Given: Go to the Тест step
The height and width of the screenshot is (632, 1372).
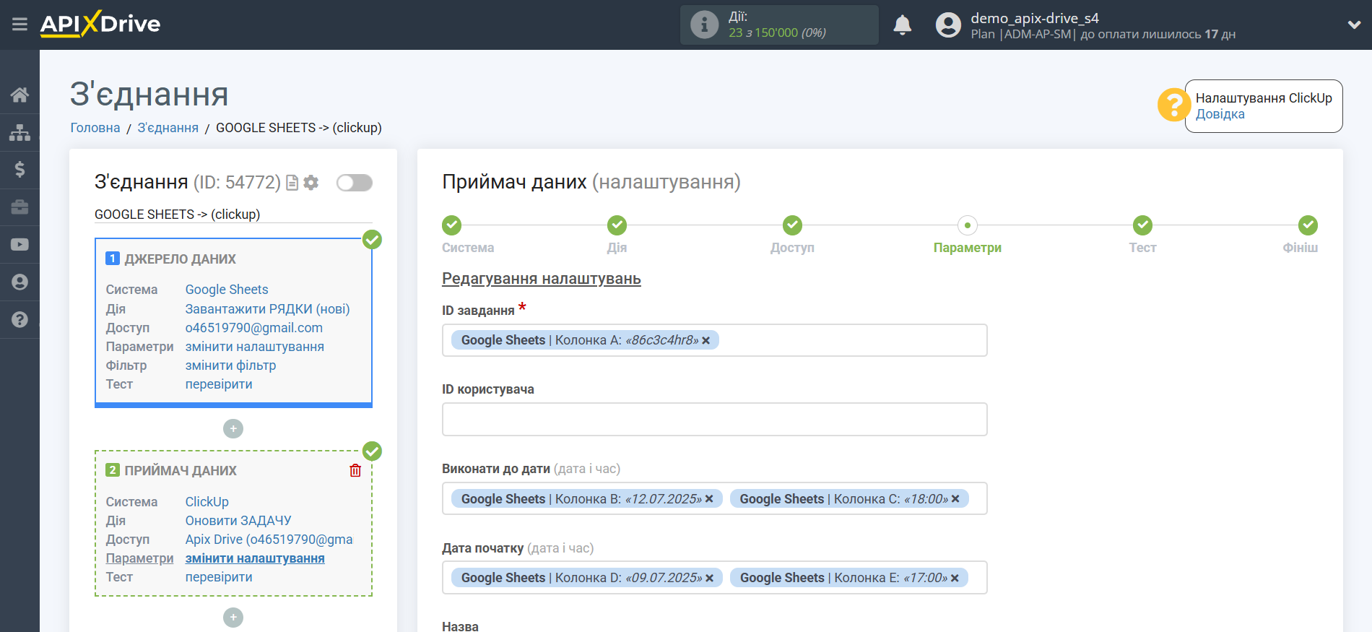Looking at the screenshot, I should tap(1142, 225).
